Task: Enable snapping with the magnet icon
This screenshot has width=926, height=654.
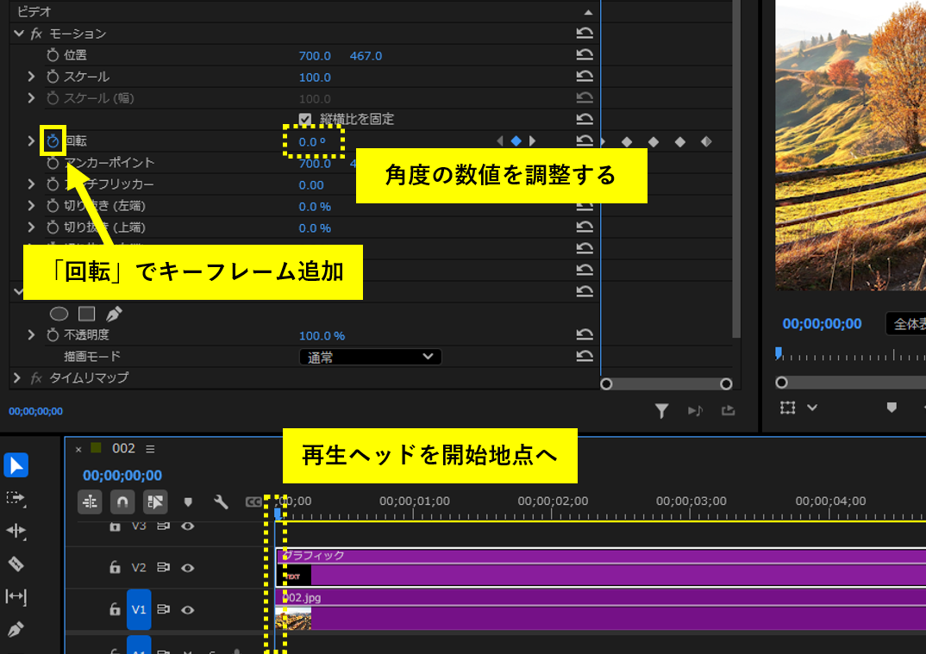Action: [123, 501]
